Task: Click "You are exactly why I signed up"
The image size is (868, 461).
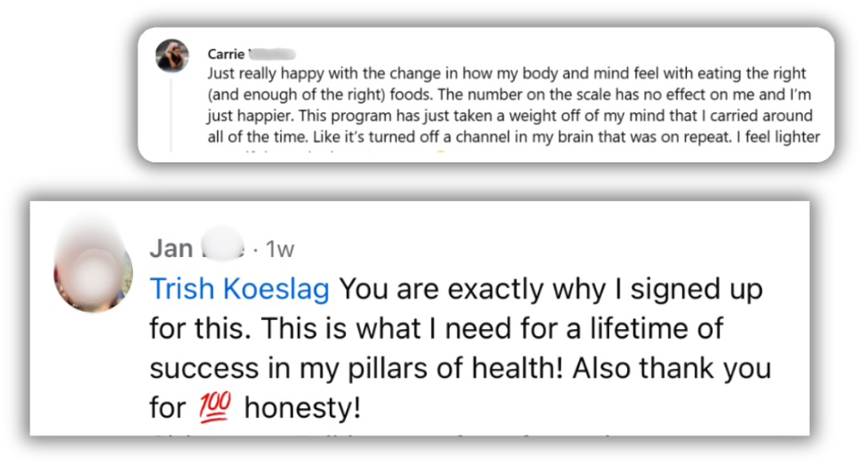Action: [x=551, y=289]
